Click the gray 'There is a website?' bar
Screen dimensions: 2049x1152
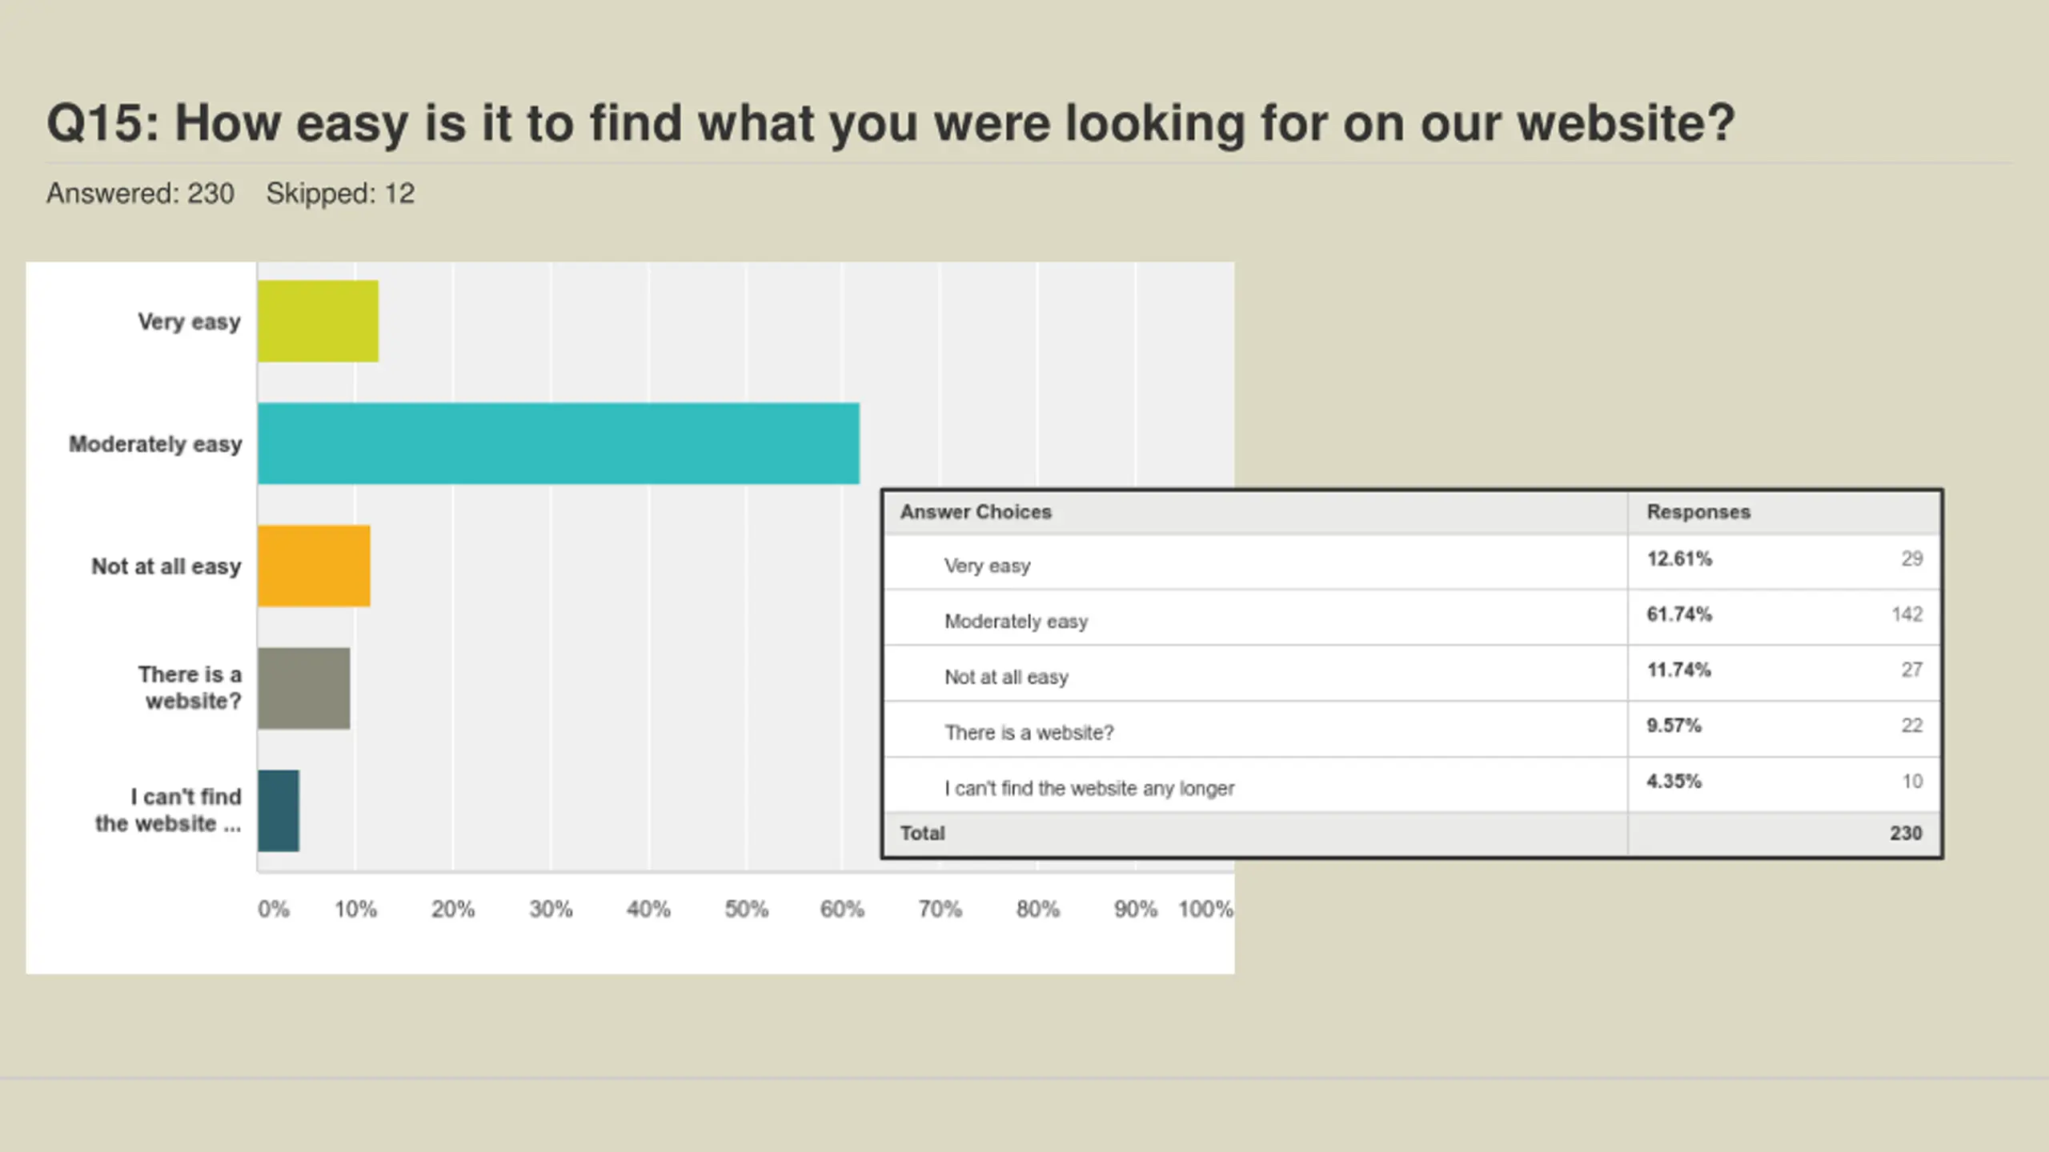[x=303, y=688]
